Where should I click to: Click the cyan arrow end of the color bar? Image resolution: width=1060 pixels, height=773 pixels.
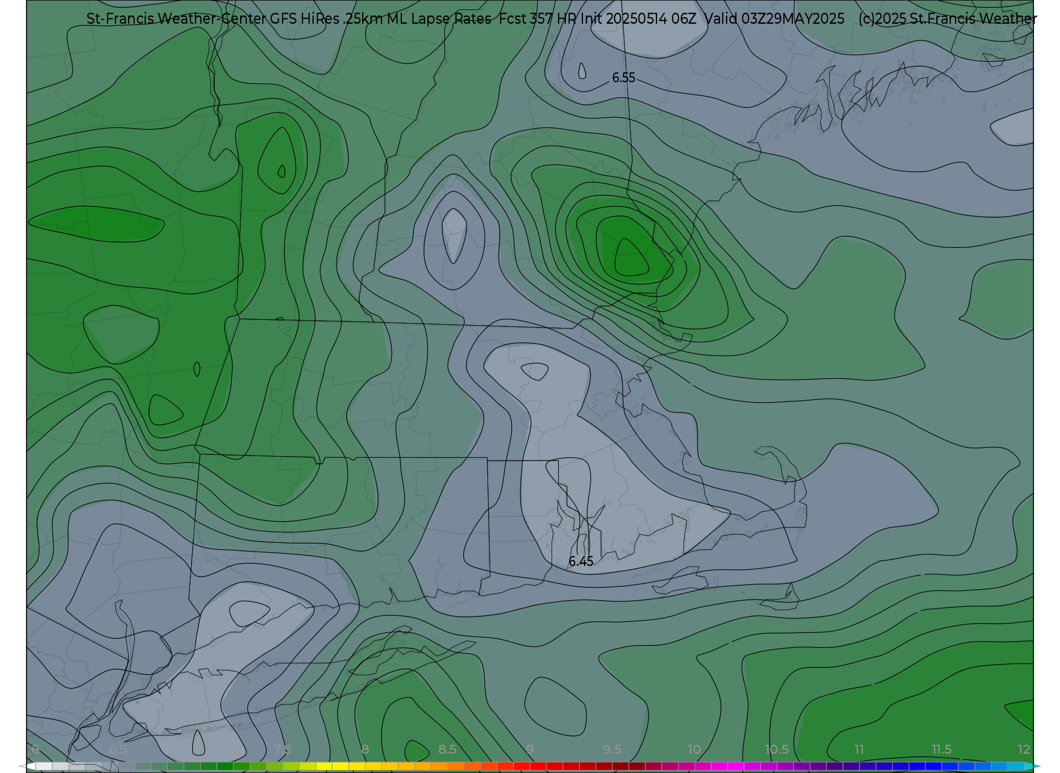coord(1033,766)
